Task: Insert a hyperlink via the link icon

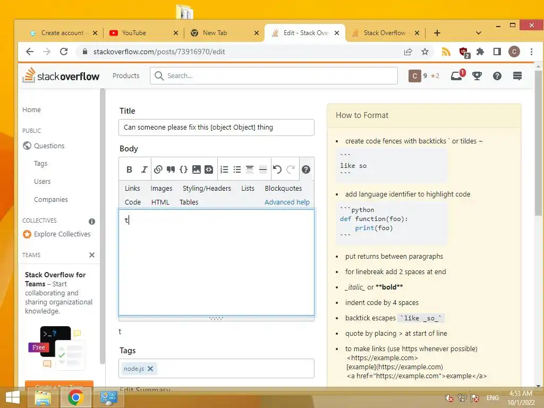Action: tap(158, 169)
